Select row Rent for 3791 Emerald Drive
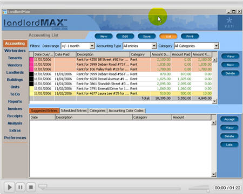Screen dimensions: 243x194 pyautogui.click(x=120, y=88)
